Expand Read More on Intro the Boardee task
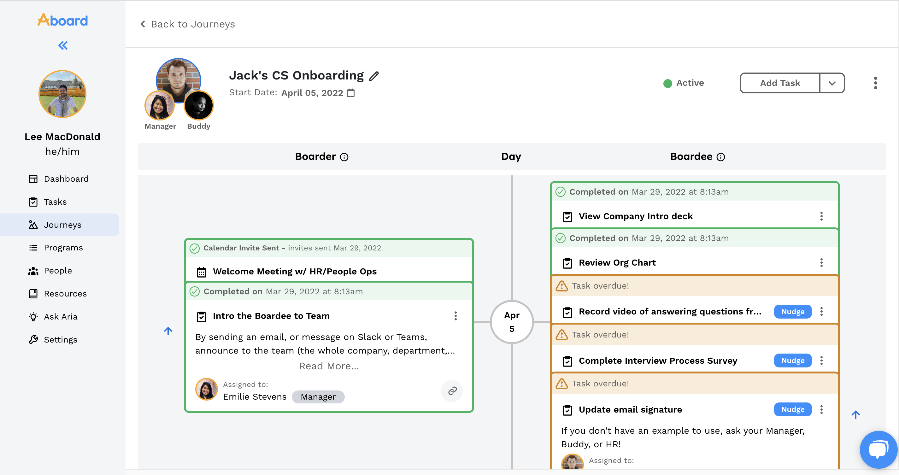Screen dimensions: 899x475 pos(329,366)
